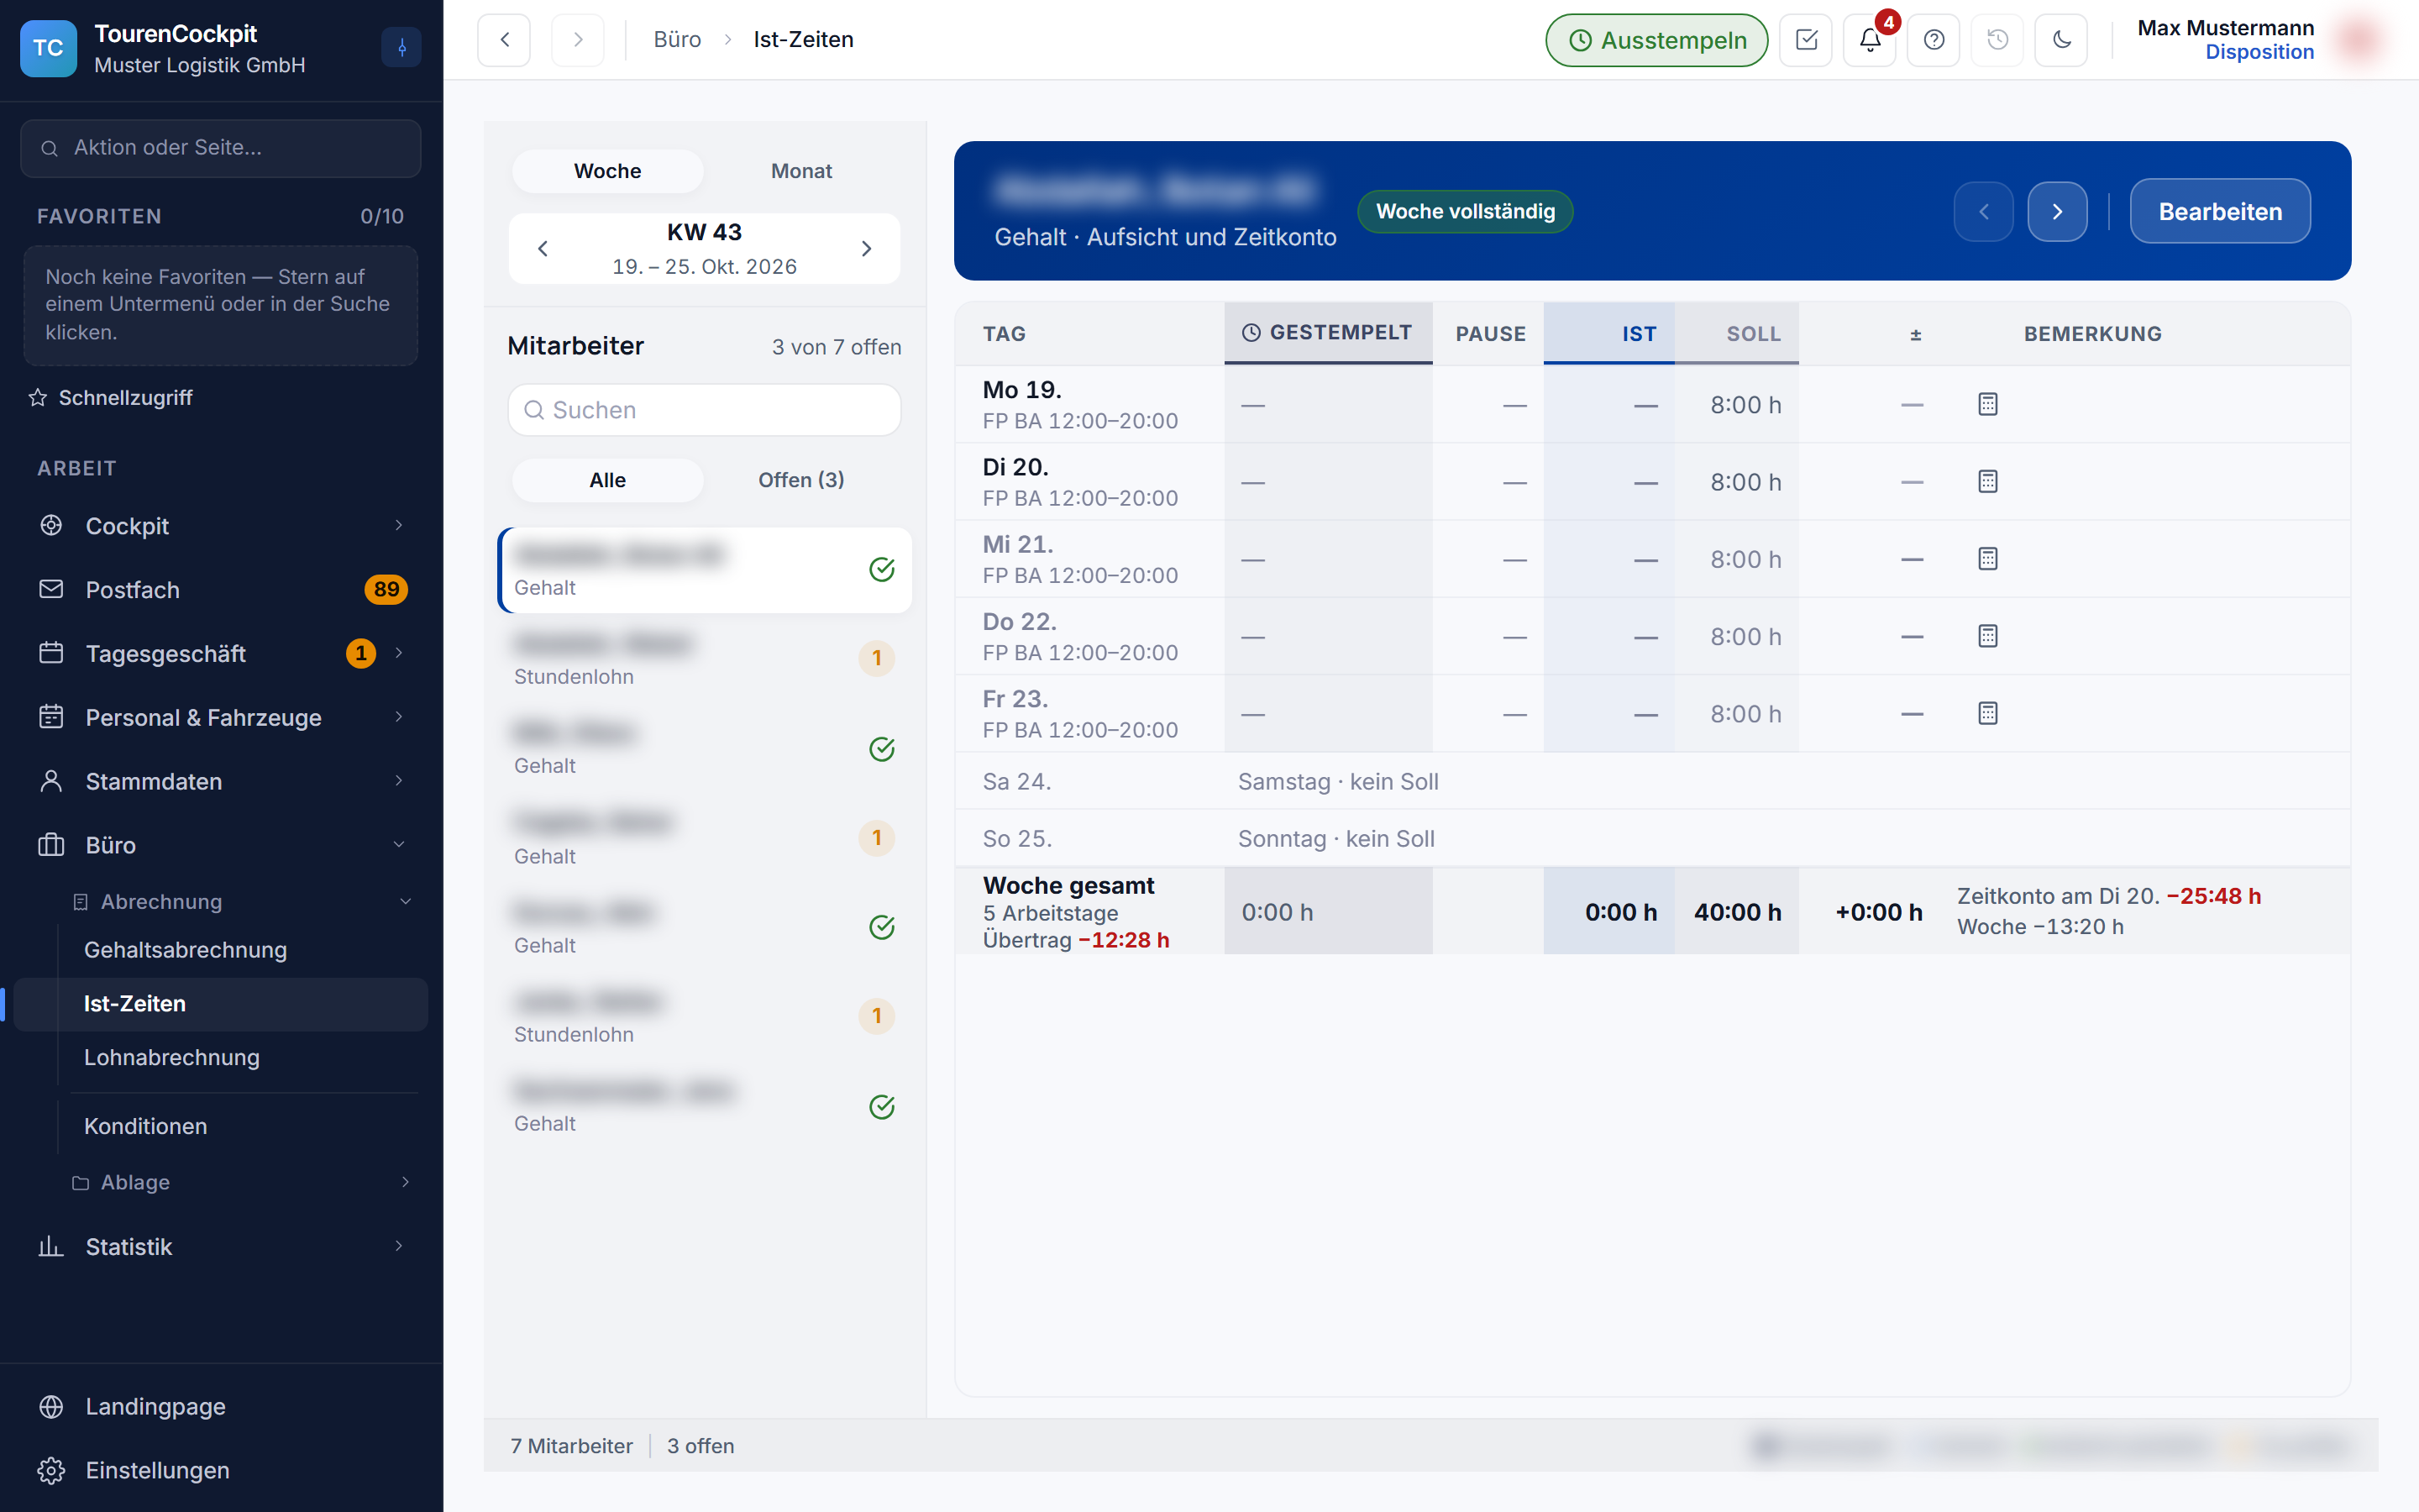Go to the next calendar week KW 44
Image resolution: width=2419 pixels, height=1512 pixels.
[x=866, y=248]
